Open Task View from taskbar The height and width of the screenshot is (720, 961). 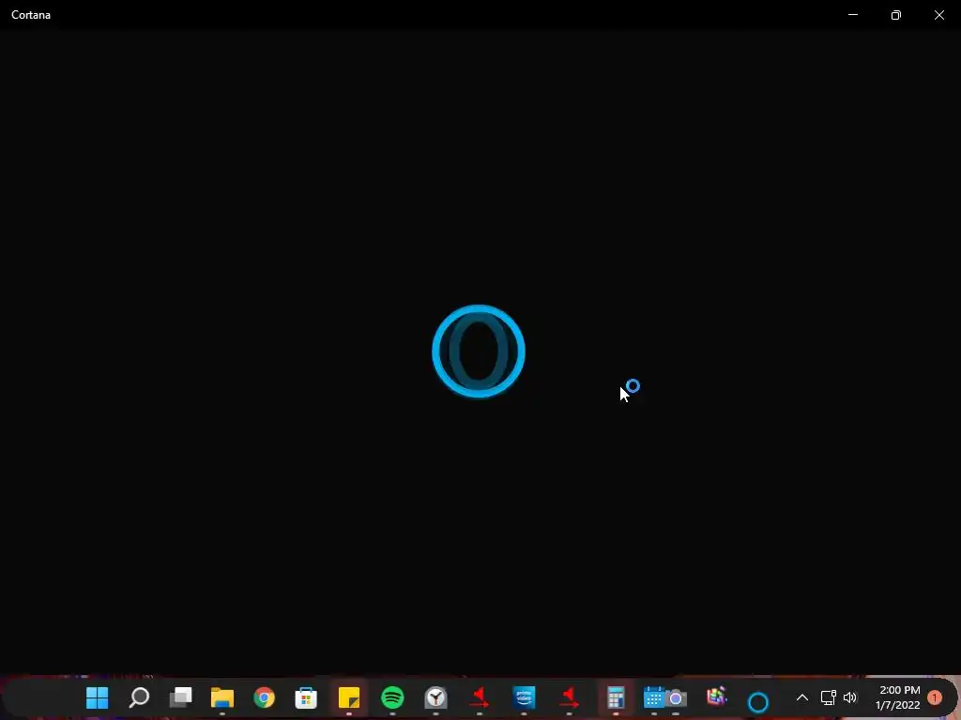click(181, 697)
